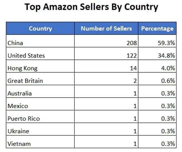Select the Mexico cell
The image size is (182, 152).
(40, 104)
